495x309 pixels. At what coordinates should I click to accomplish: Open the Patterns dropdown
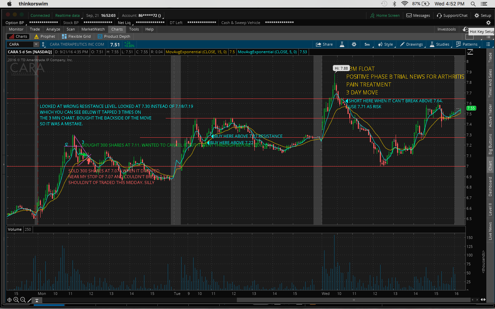tap(467, 44)
